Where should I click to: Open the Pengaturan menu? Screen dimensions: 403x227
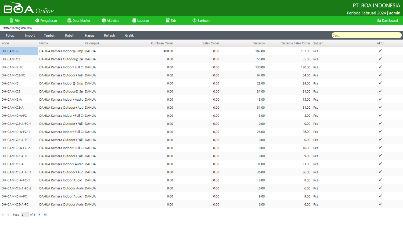coord(46,20)
